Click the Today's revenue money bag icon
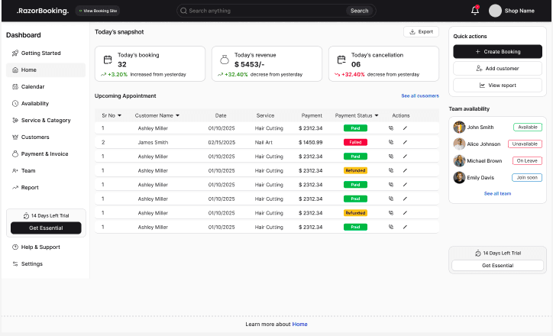 tap(225, 60)
